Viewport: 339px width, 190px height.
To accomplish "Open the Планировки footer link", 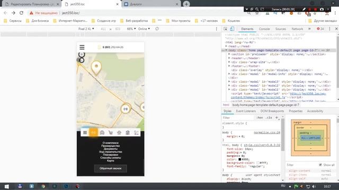I will point(111,155).
